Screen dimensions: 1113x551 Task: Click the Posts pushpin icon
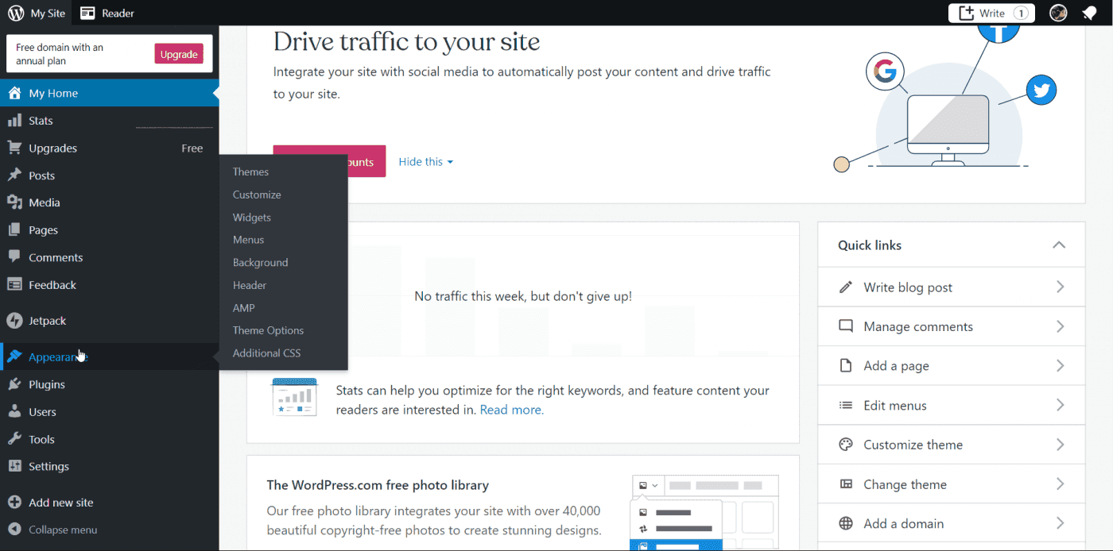click(x=14, y=175)
